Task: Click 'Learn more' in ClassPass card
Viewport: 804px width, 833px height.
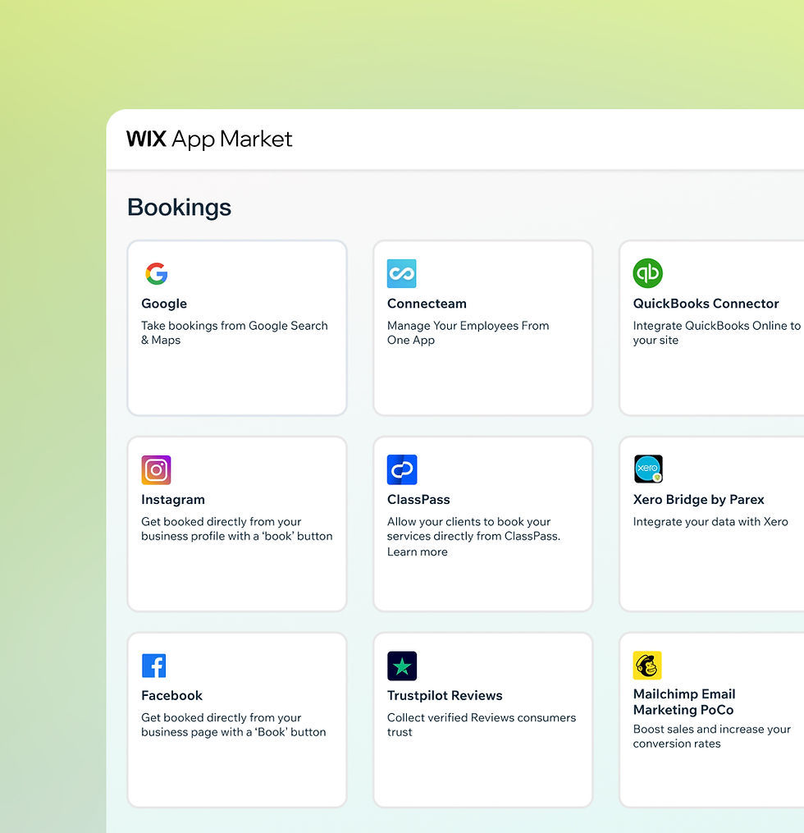Action: 418,552
